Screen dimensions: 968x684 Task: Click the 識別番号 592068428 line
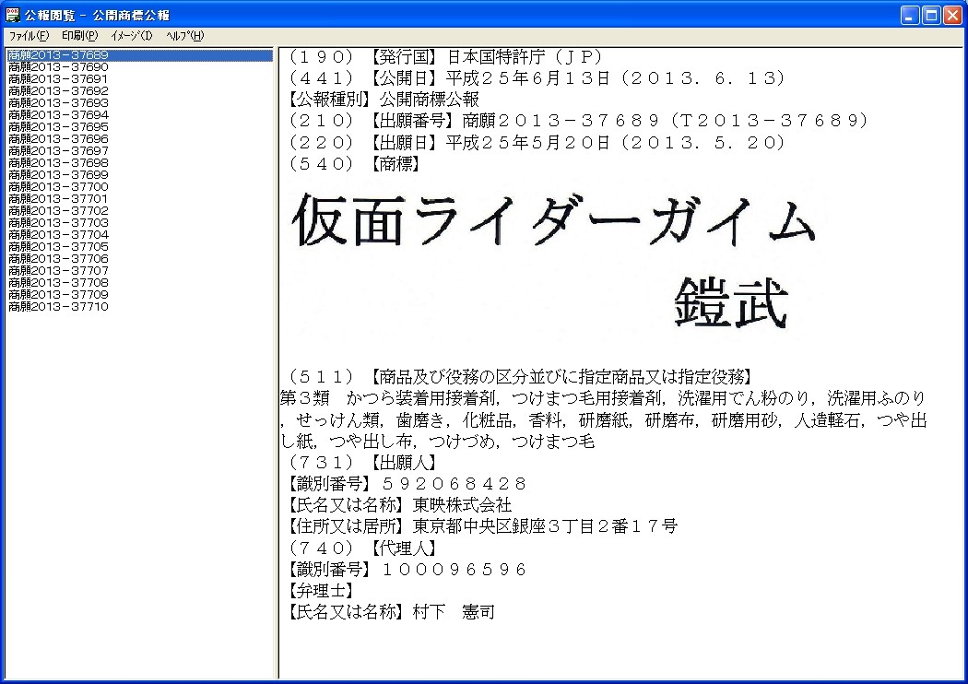pos(407,484)
